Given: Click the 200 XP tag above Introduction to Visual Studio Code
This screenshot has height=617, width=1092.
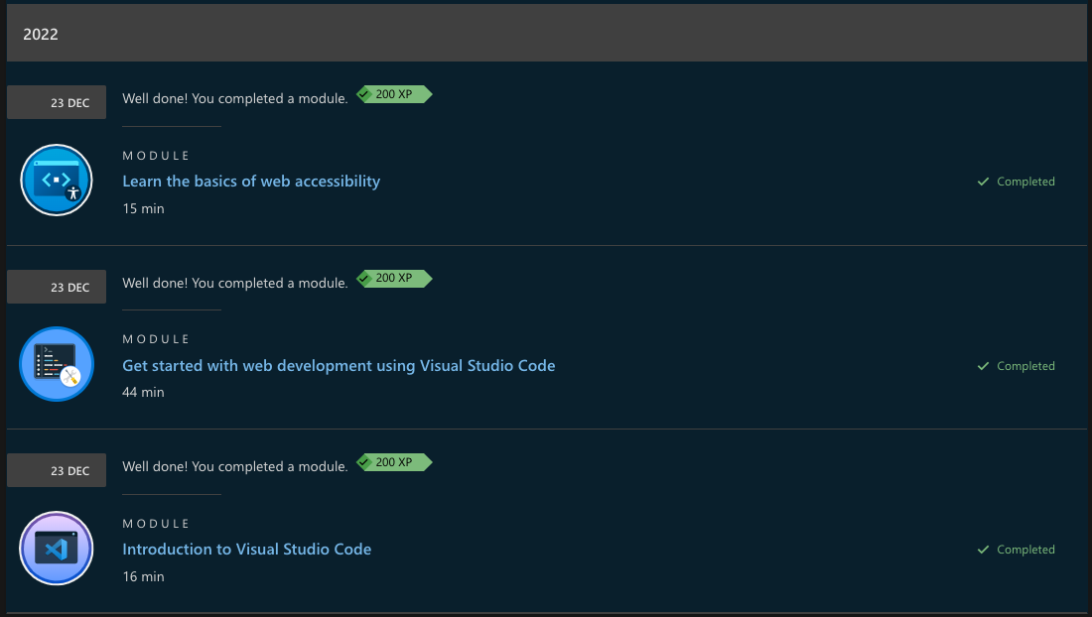Looking at the screenshot, I should click(x=394, y=462).
